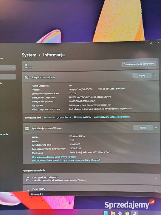
Task: Open Domena lub grupa robocza link
Action: 58,117
